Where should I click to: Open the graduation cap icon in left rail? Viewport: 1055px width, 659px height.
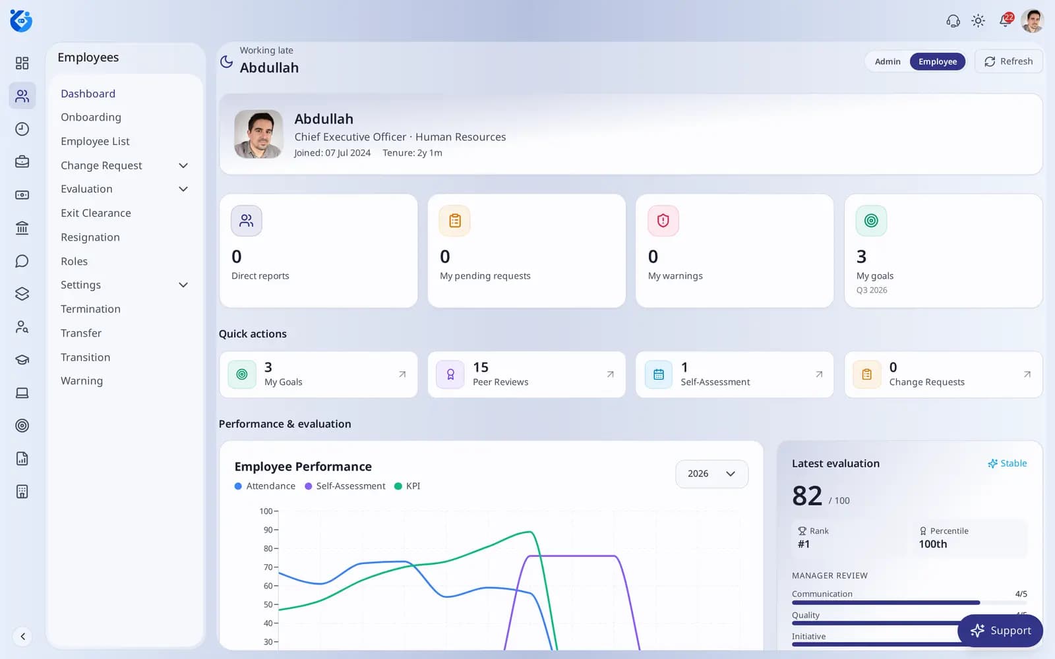[22, 360]
